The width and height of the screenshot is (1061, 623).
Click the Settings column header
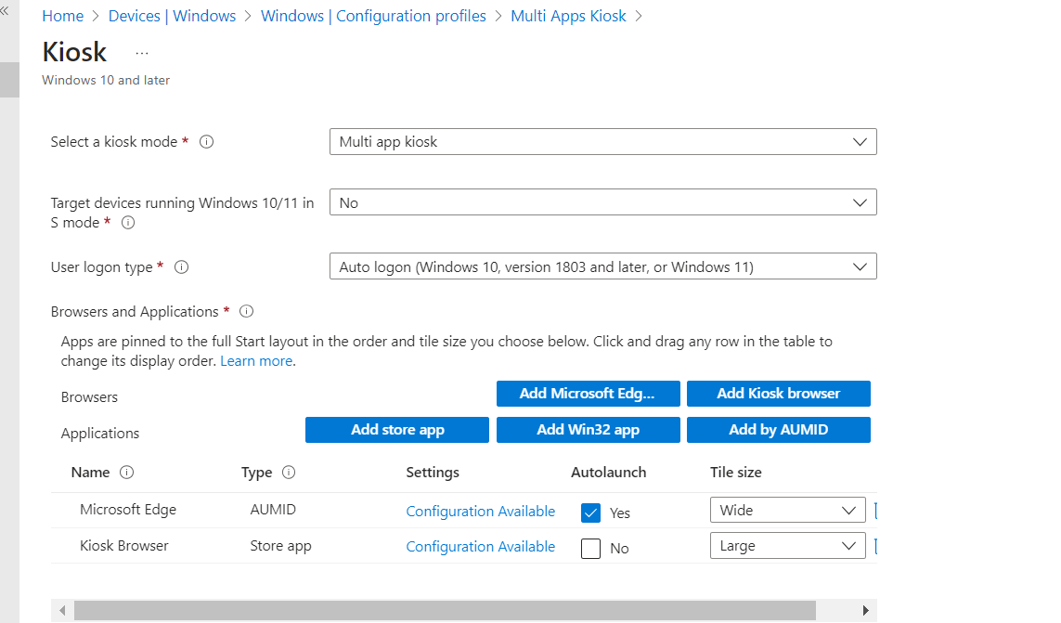point(433,472)
